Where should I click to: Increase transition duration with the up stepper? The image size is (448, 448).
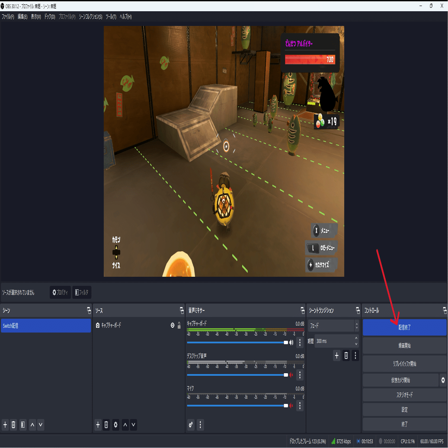[356, 338]
